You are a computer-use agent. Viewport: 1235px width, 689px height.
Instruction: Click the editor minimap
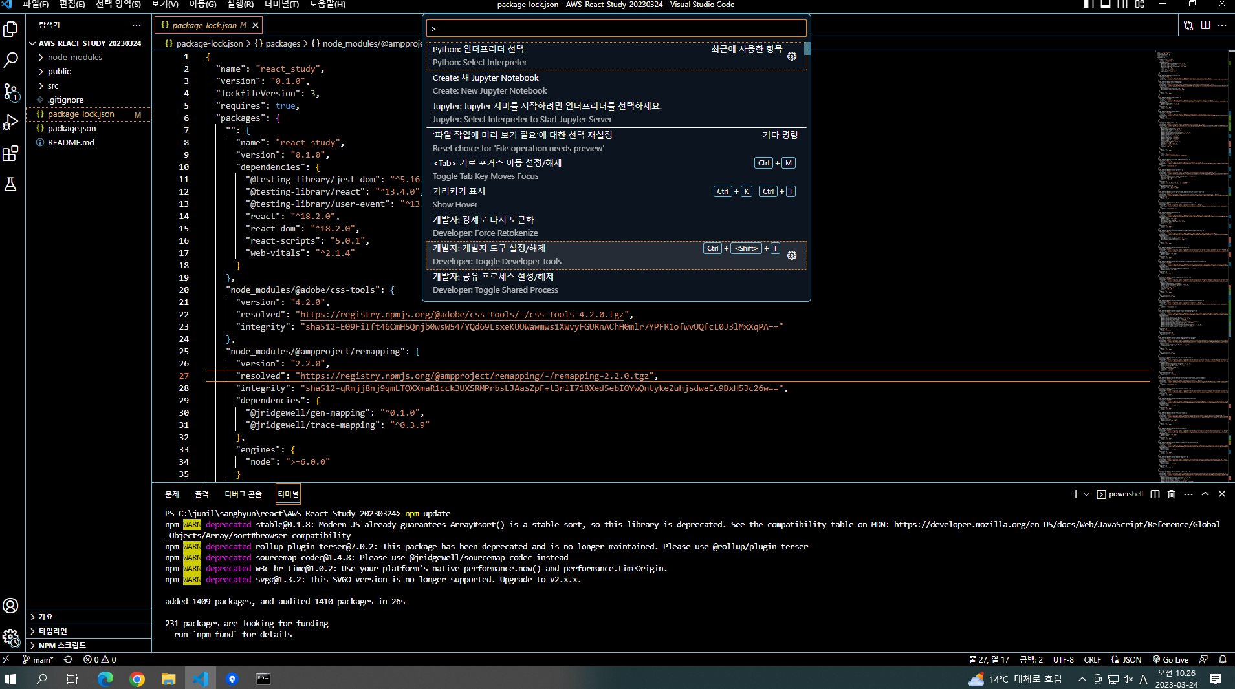pos(1192,265)
